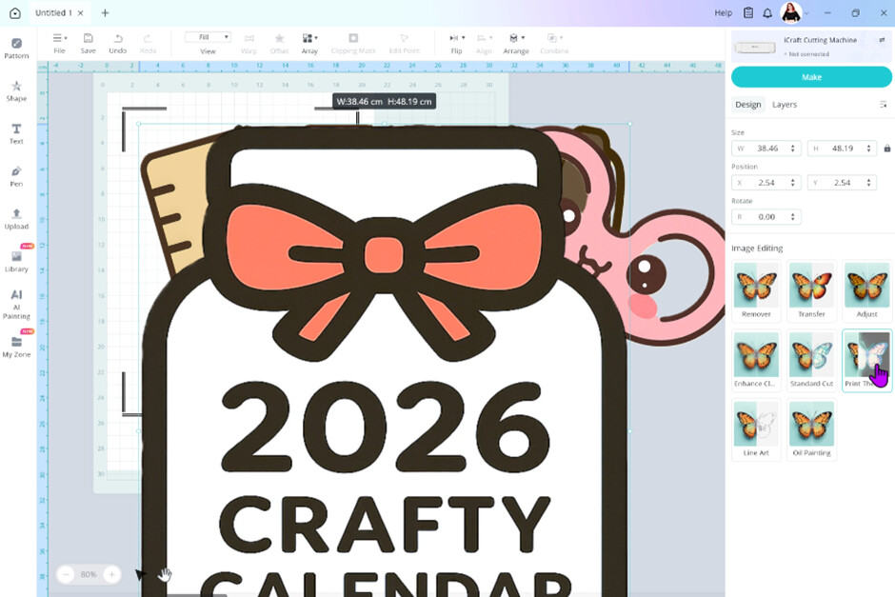Viewport: 895px width, 597px height.
Task: Open the Upload panel
Action: pyautogui.click(x=16, y=219)
